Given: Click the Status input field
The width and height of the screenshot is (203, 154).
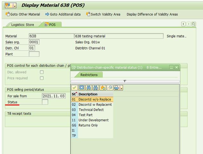Looking at the screenshot, I should (x=45, y=102).
